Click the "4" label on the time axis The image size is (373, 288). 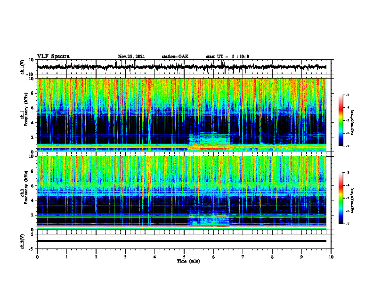point(155,257)
